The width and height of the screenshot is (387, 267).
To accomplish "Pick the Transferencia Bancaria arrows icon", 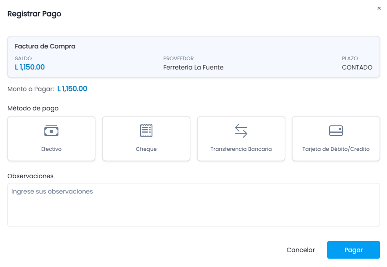I will coord(241,131).
